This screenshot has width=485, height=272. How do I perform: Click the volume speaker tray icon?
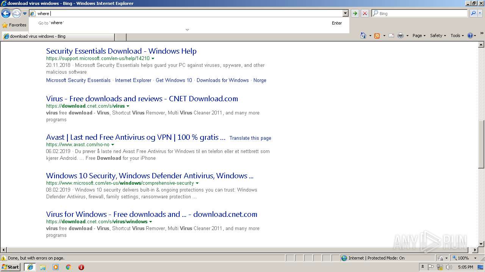pyautogui.click(x=449, y=267)
